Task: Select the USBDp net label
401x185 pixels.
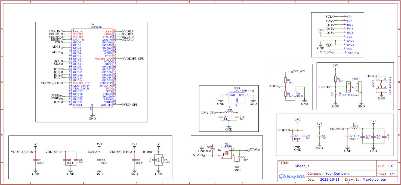Action: click(x=55, y=98)
